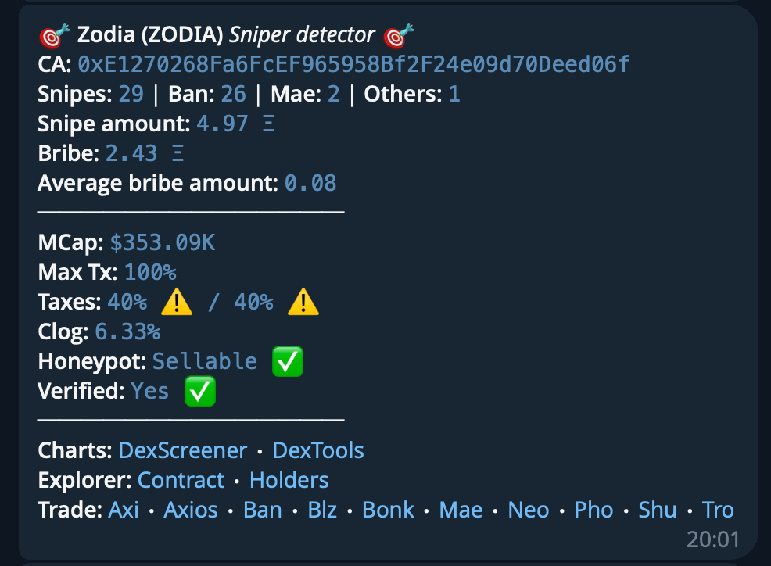Viewport: 771px width, 566px height.
Task: Open Axios from the Trade row
Action: click(189, 509)
